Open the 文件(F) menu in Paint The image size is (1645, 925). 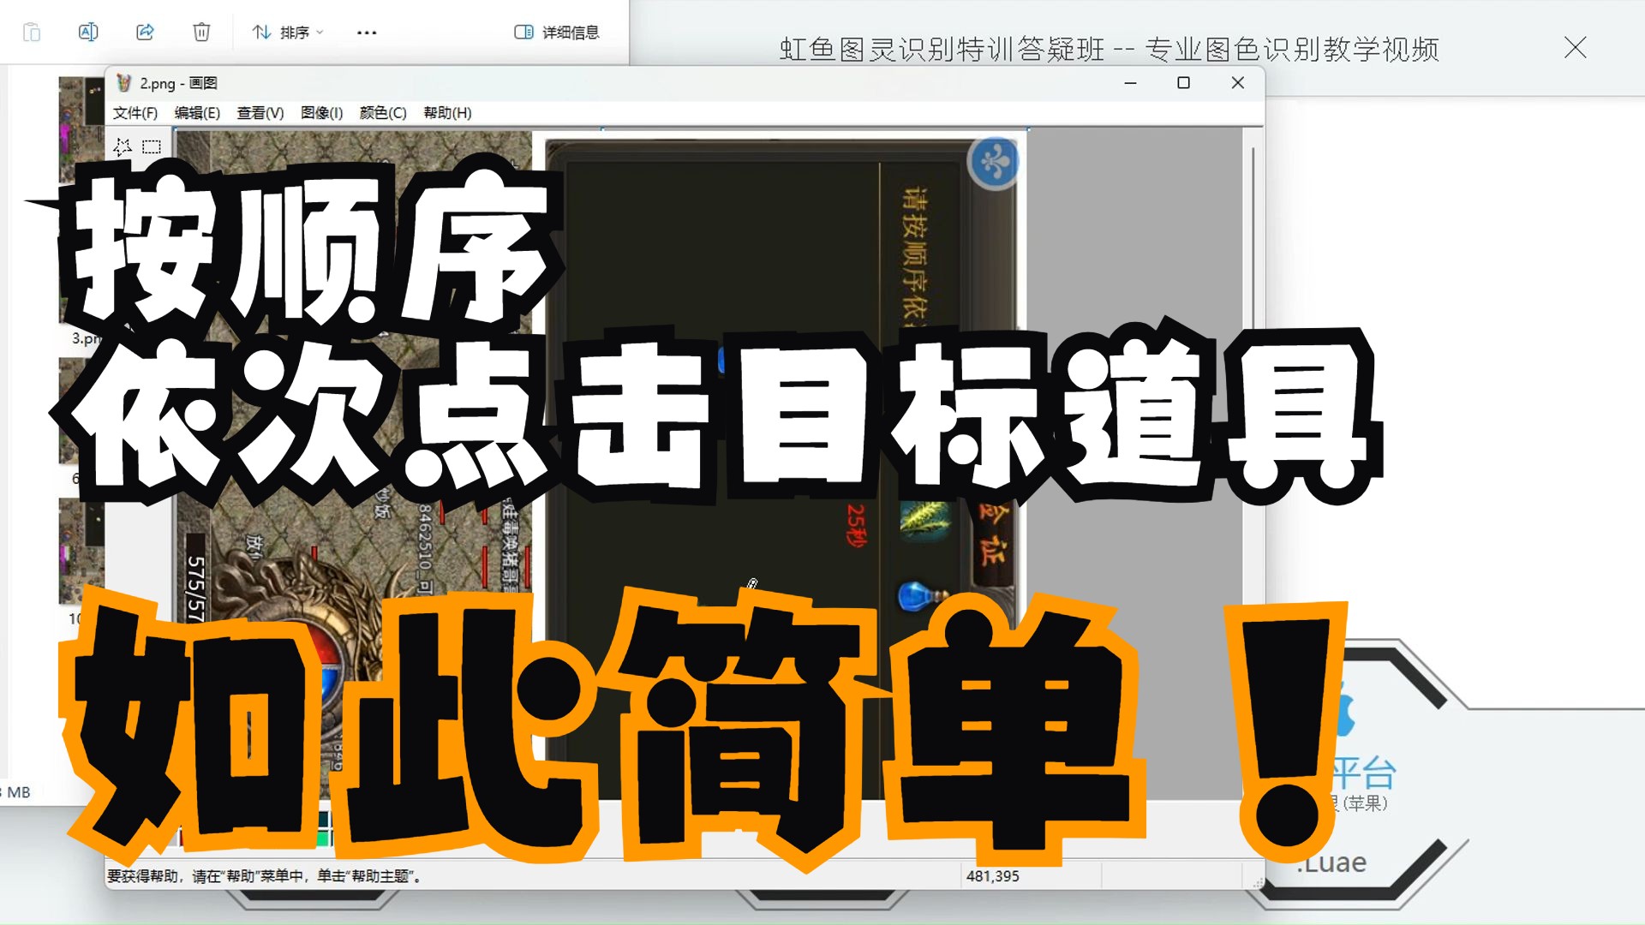tap(133, 112)
